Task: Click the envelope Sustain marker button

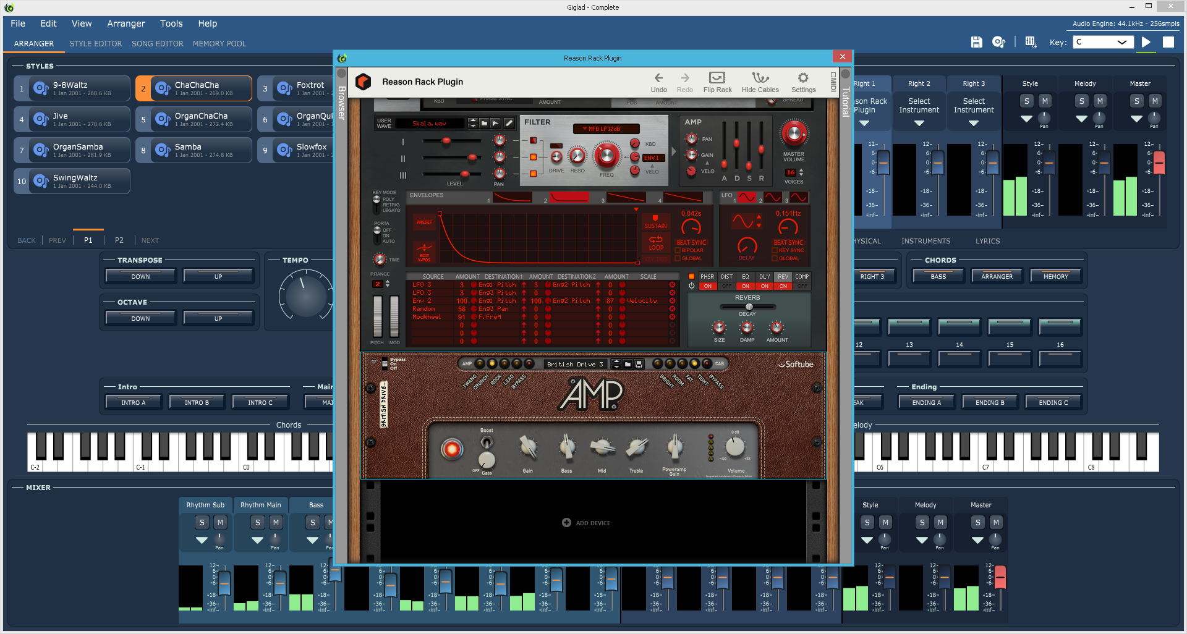Action: point(655,222)
